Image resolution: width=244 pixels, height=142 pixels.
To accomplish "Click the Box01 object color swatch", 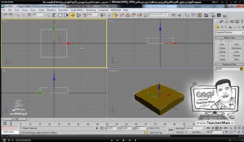I will tap(241, 69).
